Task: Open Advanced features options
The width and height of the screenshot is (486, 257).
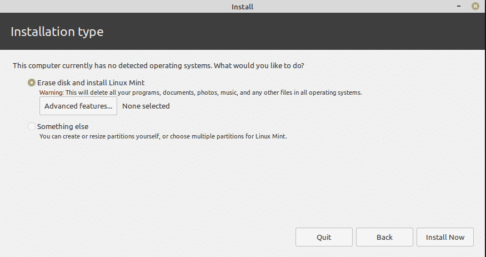Action: pos(78,106)
